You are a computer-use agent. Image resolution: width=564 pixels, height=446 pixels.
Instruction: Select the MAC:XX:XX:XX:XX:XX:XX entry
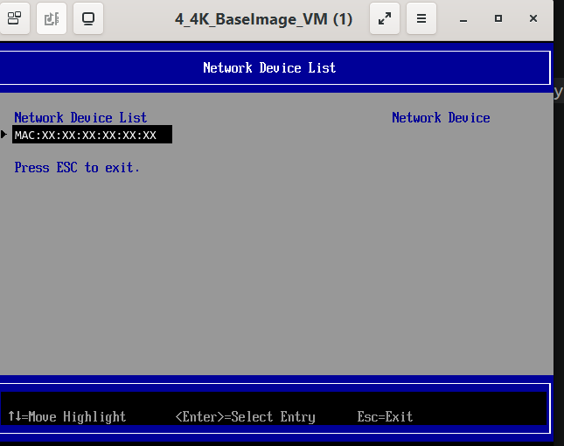[x=92, y=135]
